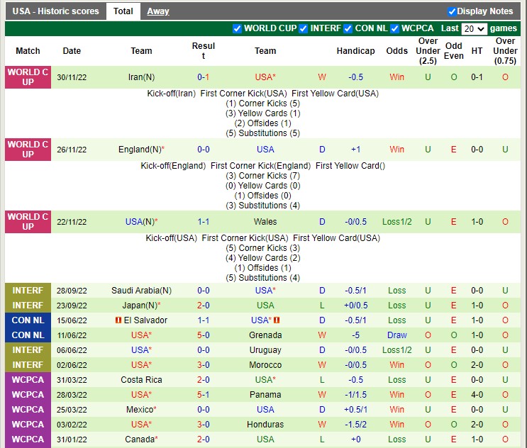Click the red card icon next to USA*
527x448 pixels.
pyautogui.click(x=277, y=320)
